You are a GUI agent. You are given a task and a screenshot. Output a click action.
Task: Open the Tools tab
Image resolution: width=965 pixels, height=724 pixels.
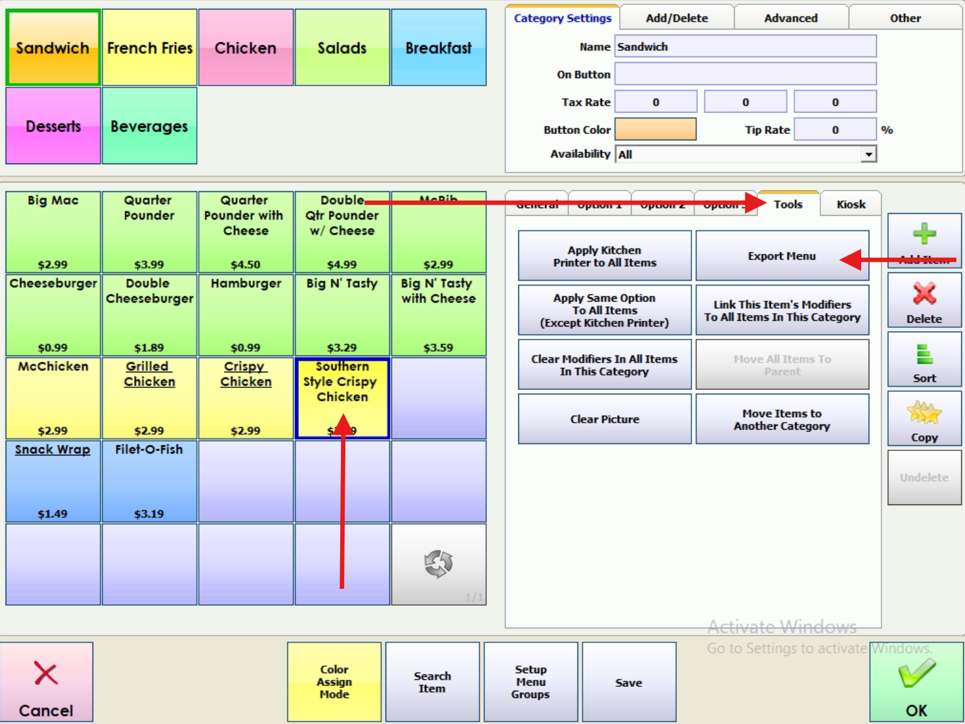point(788,204)
